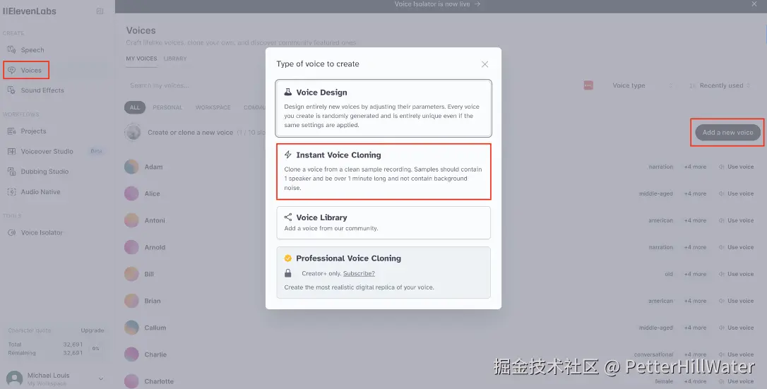Click Add a new voice button
767x389 pixels.
[x=728, y=133]
